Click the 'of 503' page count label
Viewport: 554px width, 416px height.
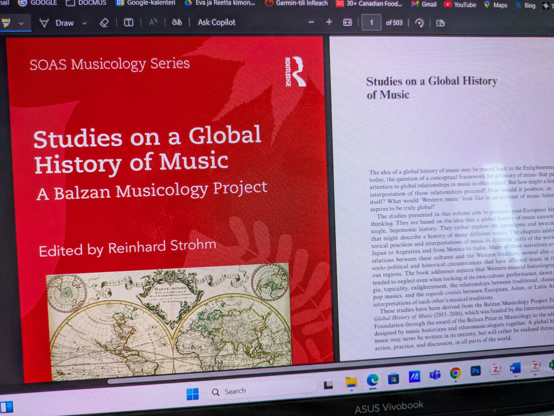tap(394, 23)
